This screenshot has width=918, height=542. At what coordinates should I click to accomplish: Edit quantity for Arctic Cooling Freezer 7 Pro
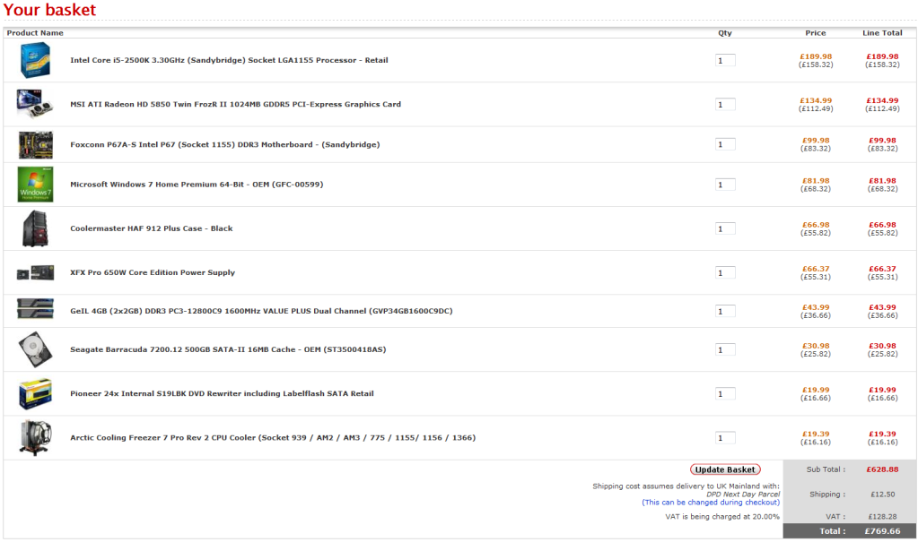(x=725, y=438)
